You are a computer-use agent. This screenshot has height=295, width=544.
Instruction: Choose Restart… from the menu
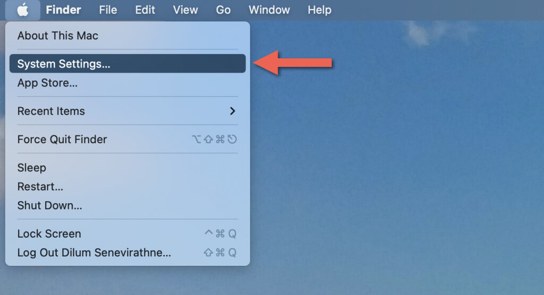coord(40,187)
